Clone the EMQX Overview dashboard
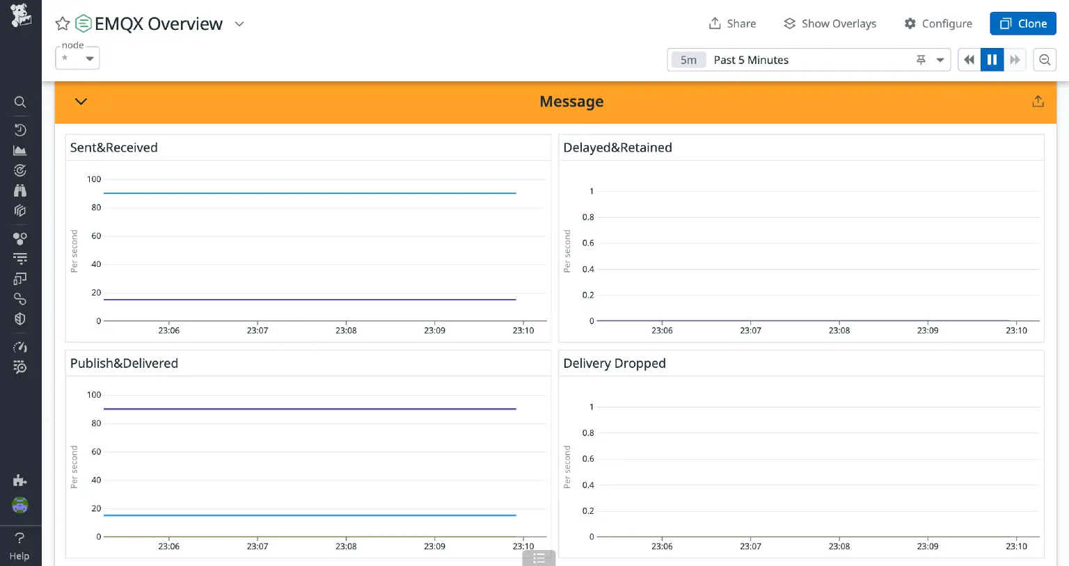 1022,23
